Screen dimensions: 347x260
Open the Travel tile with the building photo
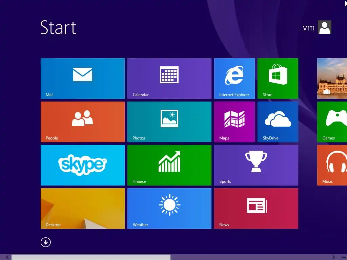coord(332,79)
